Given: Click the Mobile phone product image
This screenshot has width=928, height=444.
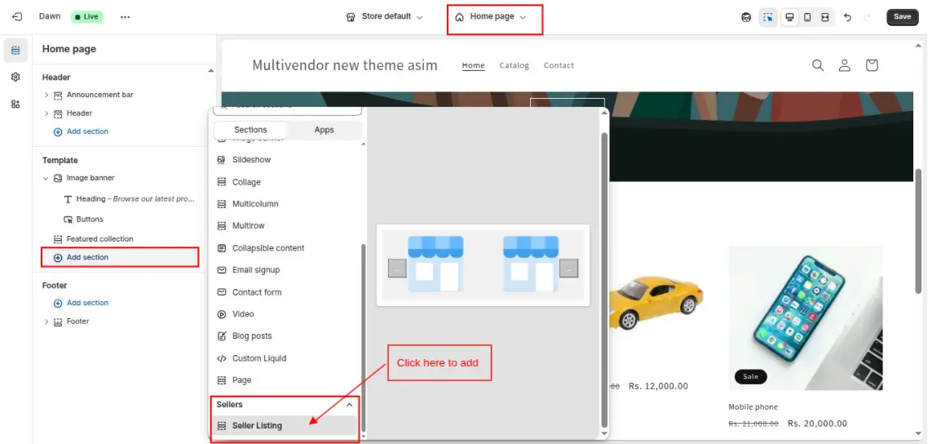Looking at the screenshot, I should (806, 318).
